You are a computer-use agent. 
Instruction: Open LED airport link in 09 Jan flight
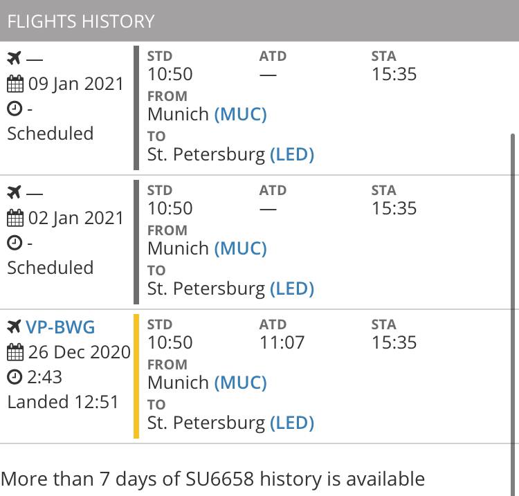coord(292,154)
